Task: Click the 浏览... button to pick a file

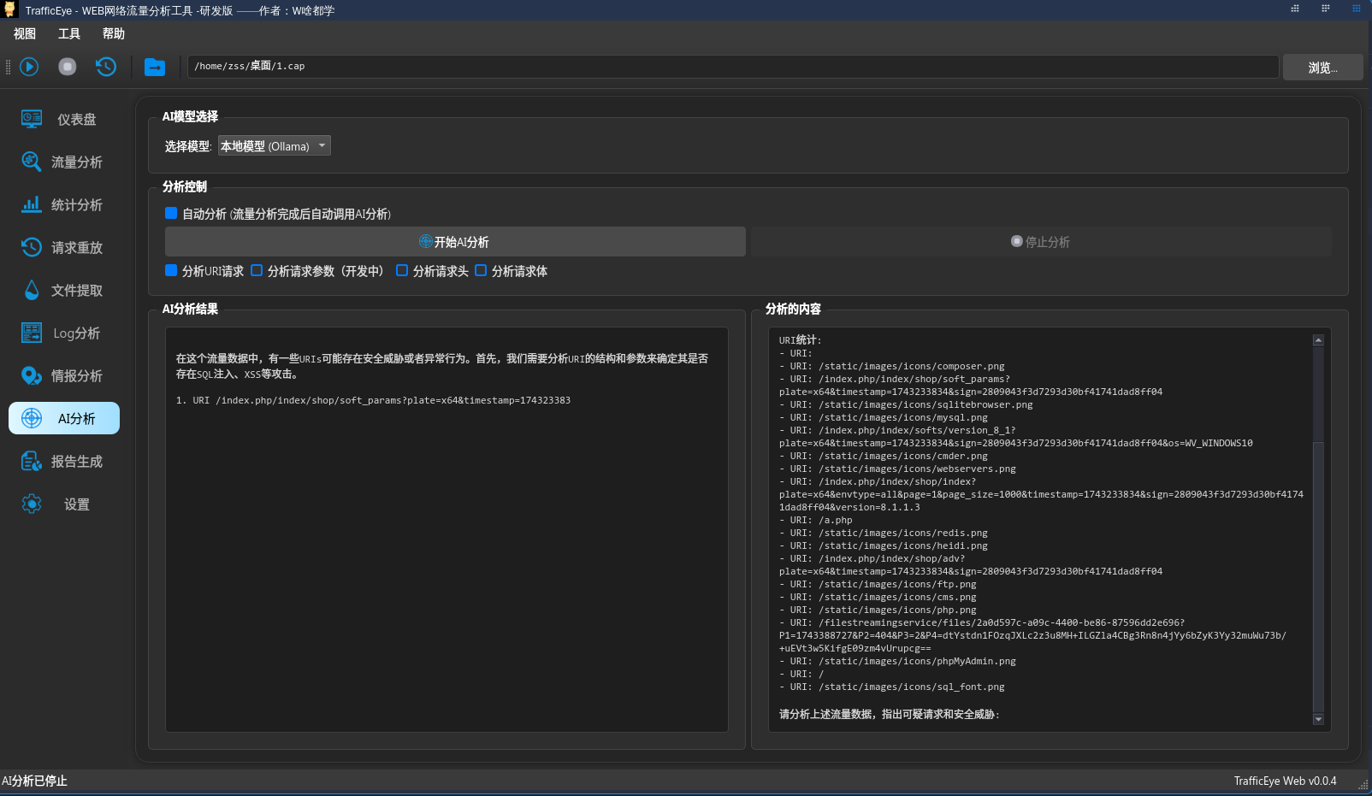Action: click(x=1322, y=67)
